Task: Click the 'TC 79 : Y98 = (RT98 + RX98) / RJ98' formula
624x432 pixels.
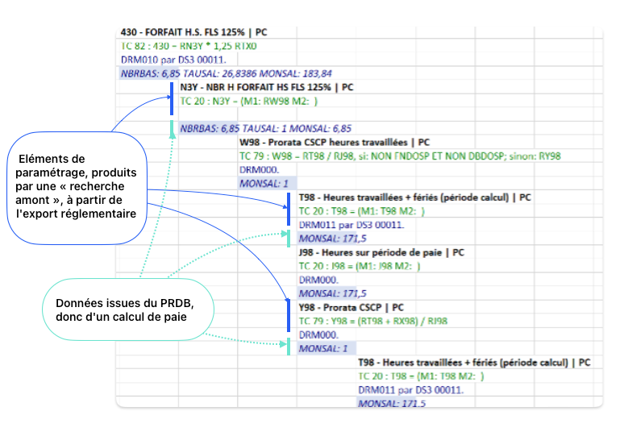Action: [x=373, y=321]
